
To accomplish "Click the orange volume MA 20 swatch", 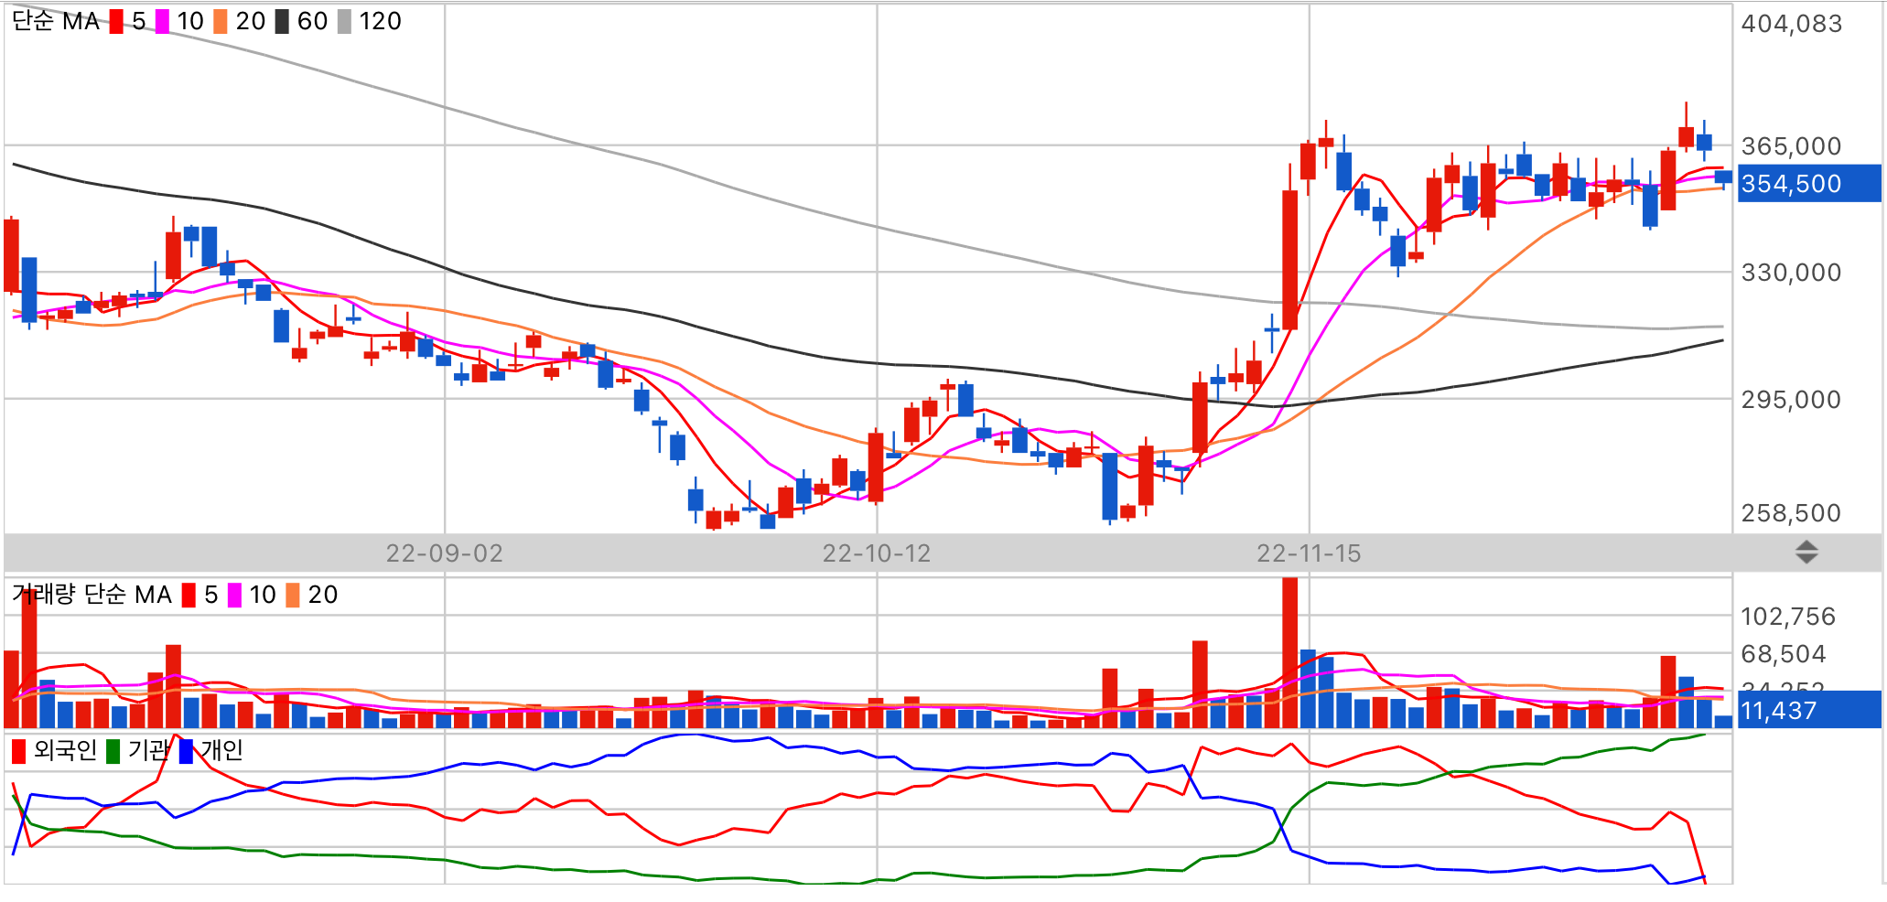I will [x=293, y=596].
